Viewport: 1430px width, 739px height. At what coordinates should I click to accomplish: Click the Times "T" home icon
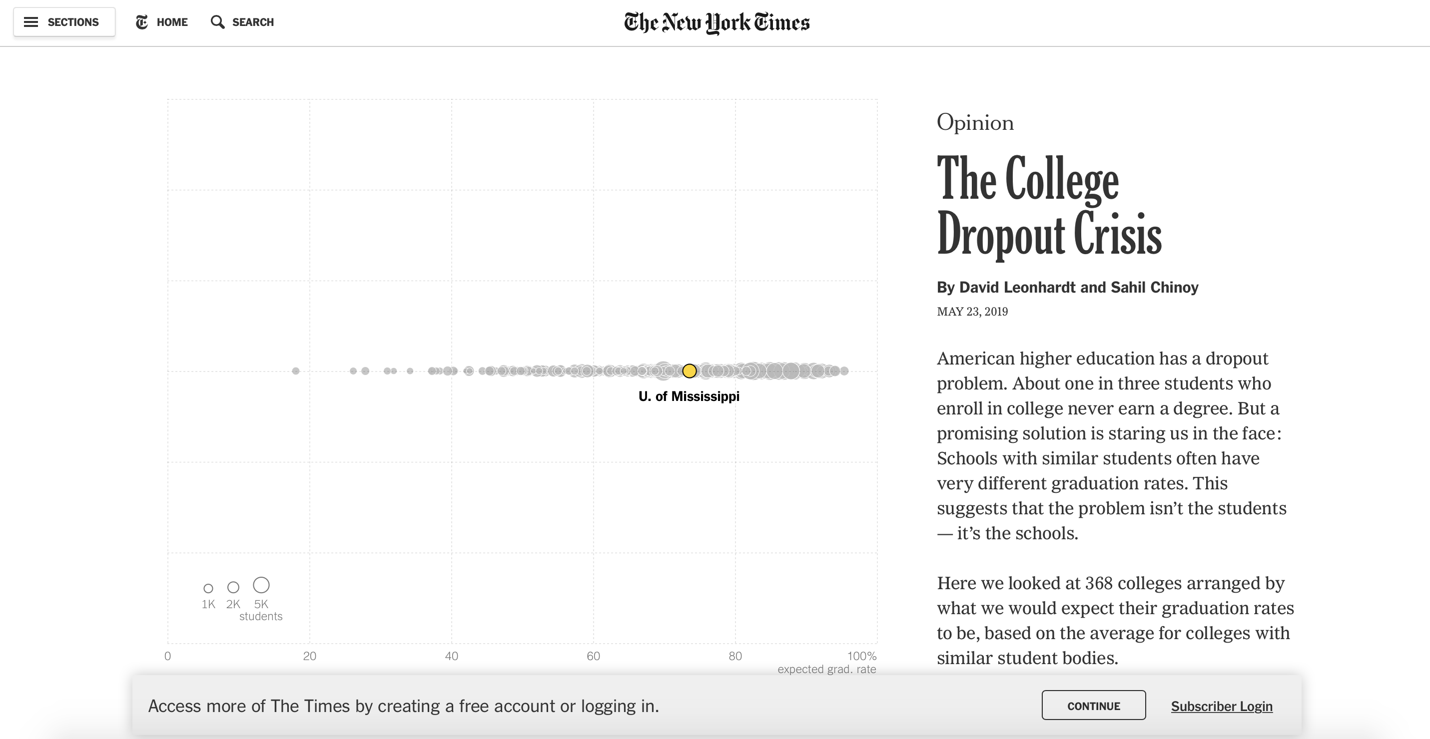coord(142,22)
